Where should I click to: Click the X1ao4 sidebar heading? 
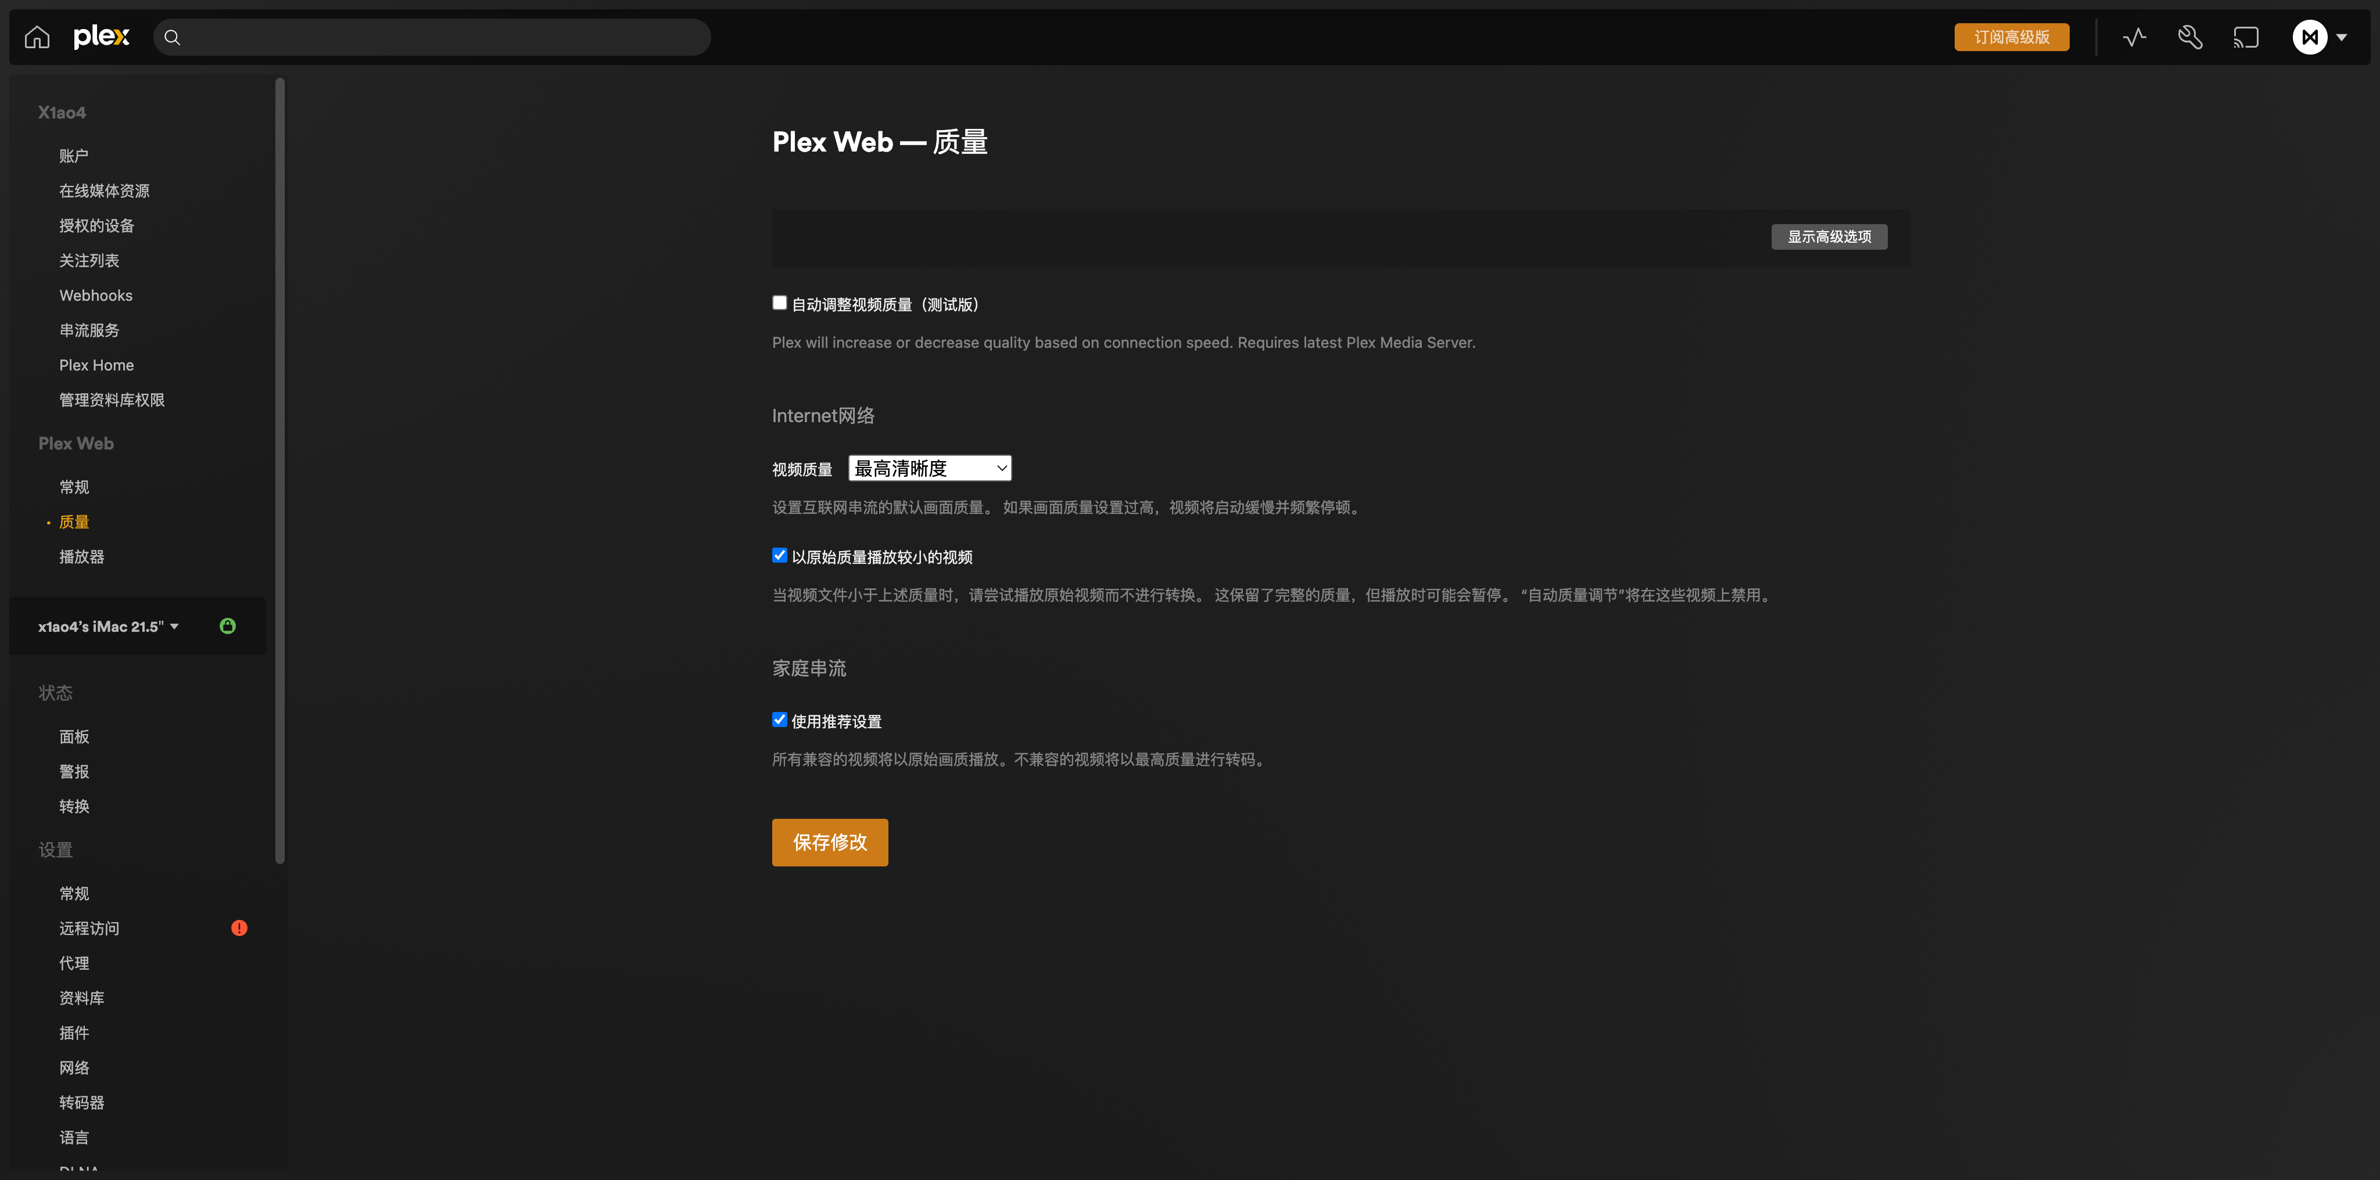point(62,113)
